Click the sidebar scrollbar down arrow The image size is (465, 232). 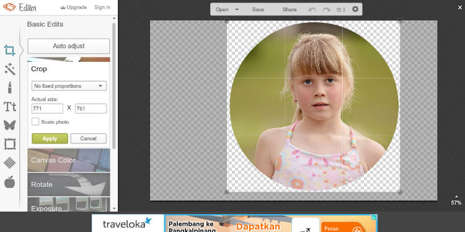pos(114,208)
